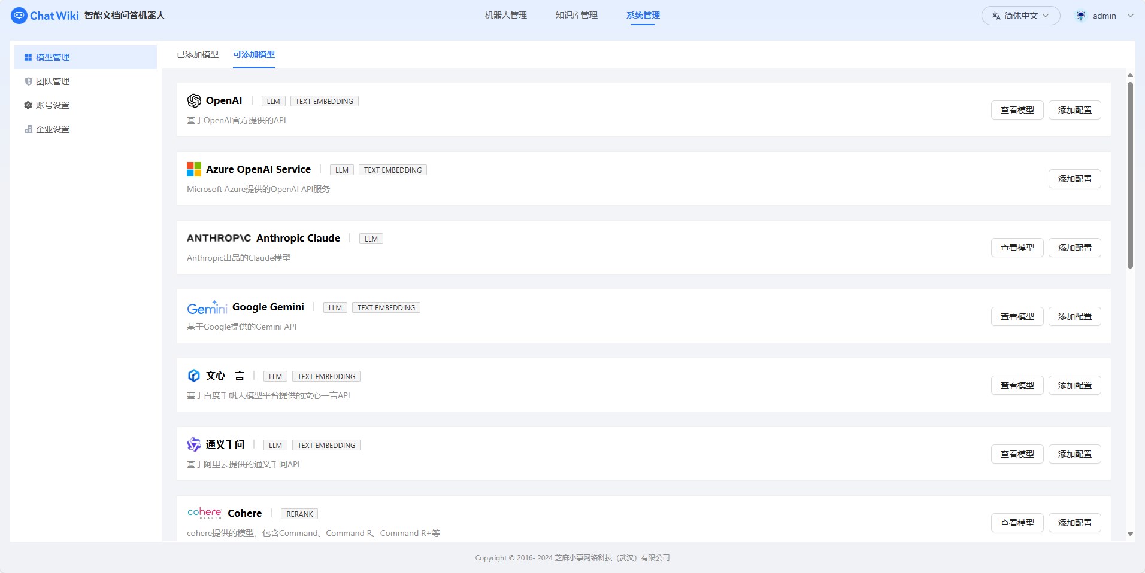Click the Google Gemini logo
Image resolution: width=1145 pixels, height=573 pixels.
click(x=207, y=307)
